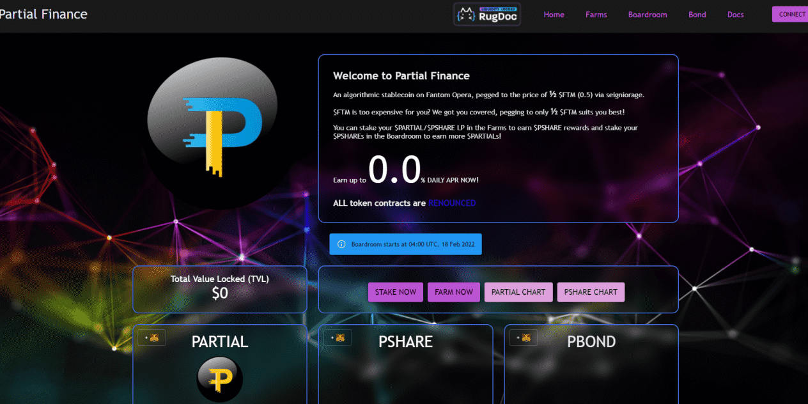Click the Total Value Locked (TVL) label
This screenshot has height=404, width=808.
tap(220, 279)
